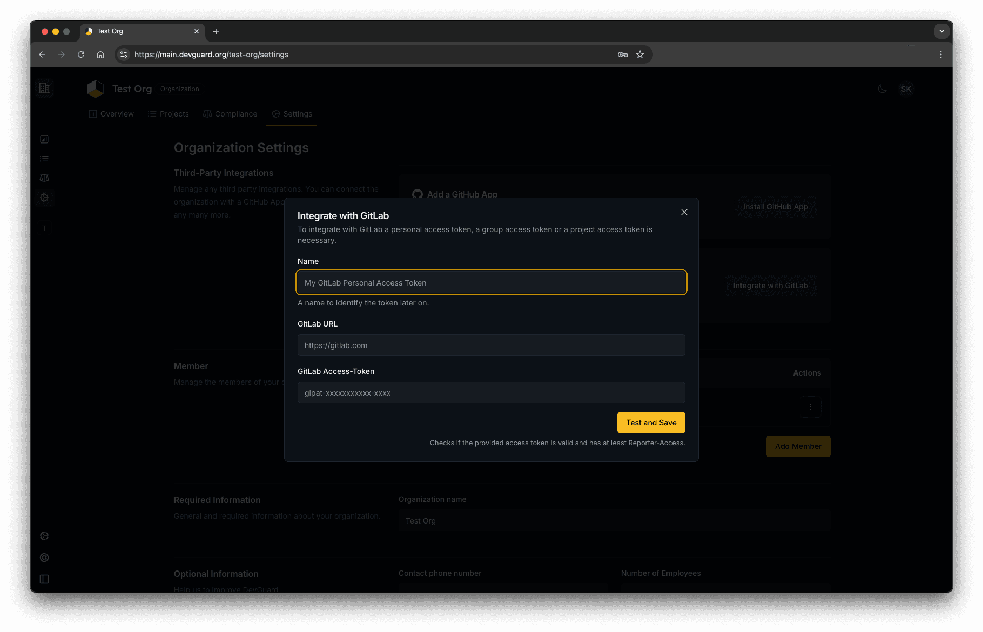Screen dimensions: 983x632
Task: Click the GitLab URL input field
Action: coord(491,345)
